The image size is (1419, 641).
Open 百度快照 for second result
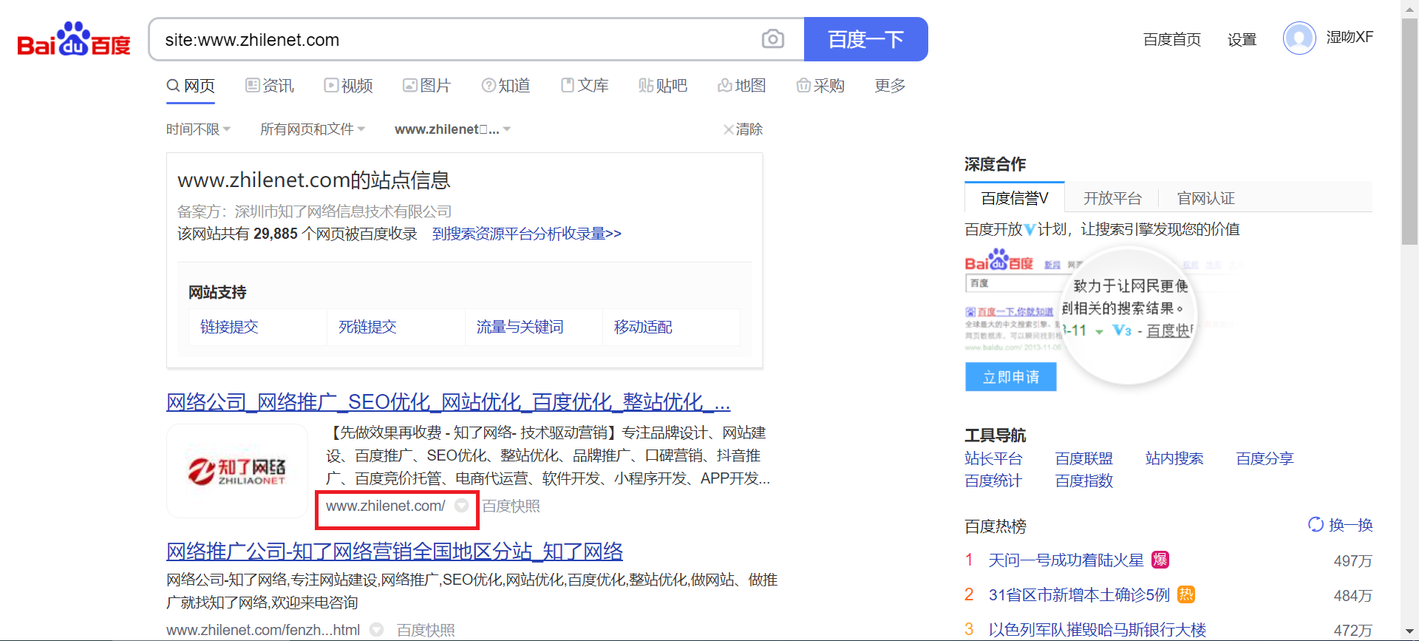(426, 630)
